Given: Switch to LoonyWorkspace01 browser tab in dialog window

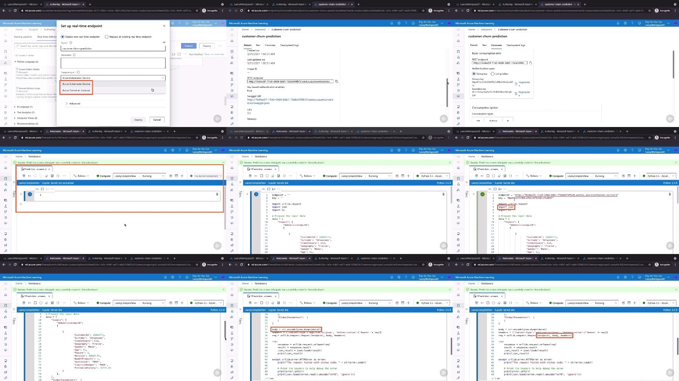Looking at the screenshot, I should (x=23, y=4).
